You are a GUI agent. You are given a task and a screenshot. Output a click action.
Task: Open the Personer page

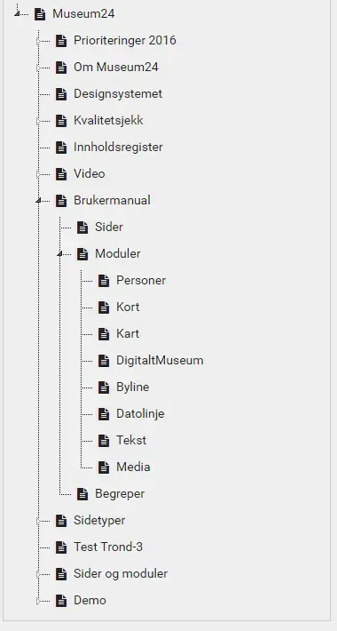[141, 281]
